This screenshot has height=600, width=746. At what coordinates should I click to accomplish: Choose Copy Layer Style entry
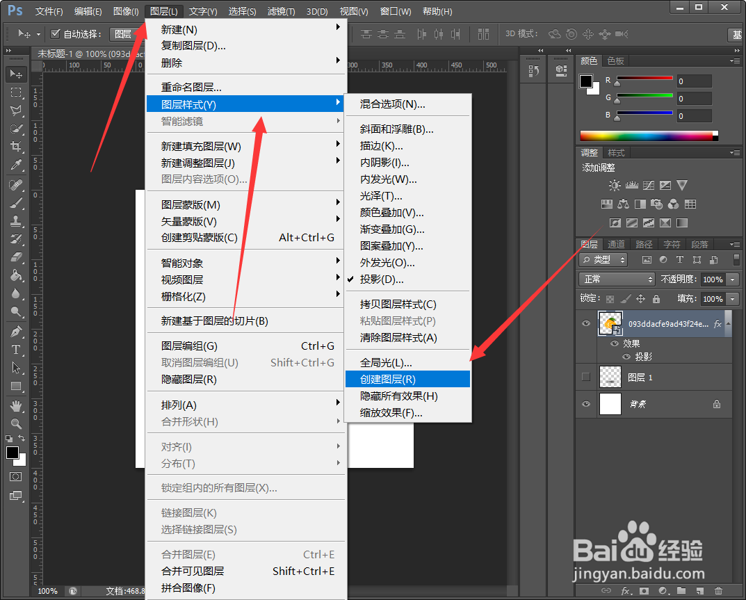[407, 304]
